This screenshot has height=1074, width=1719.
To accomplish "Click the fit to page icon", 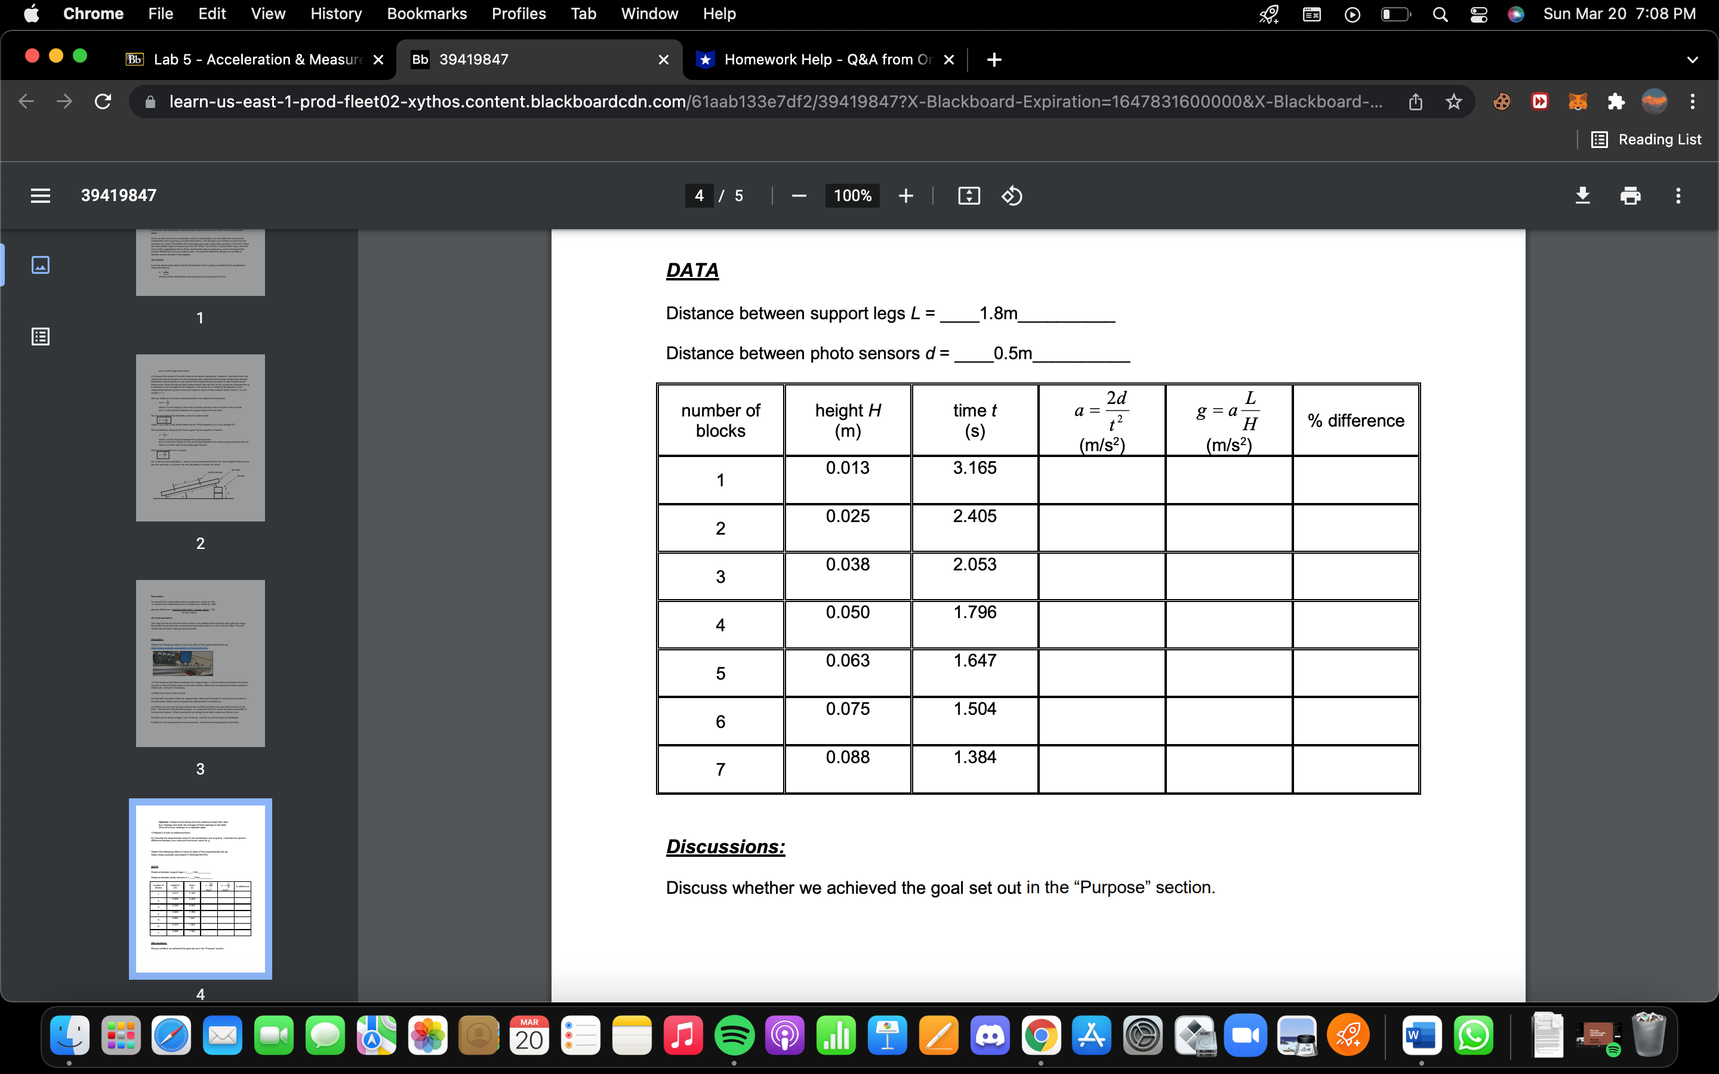I will pyautogui.click(x=969, y=195).
